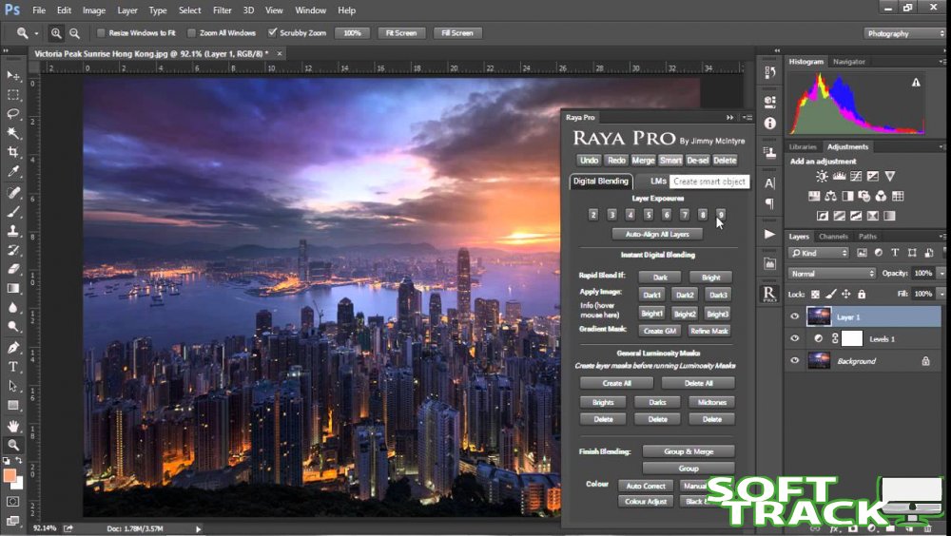The height and width of the screenshot is (536, 951).
Task: Select the Type tool
Action: [13, 366]
